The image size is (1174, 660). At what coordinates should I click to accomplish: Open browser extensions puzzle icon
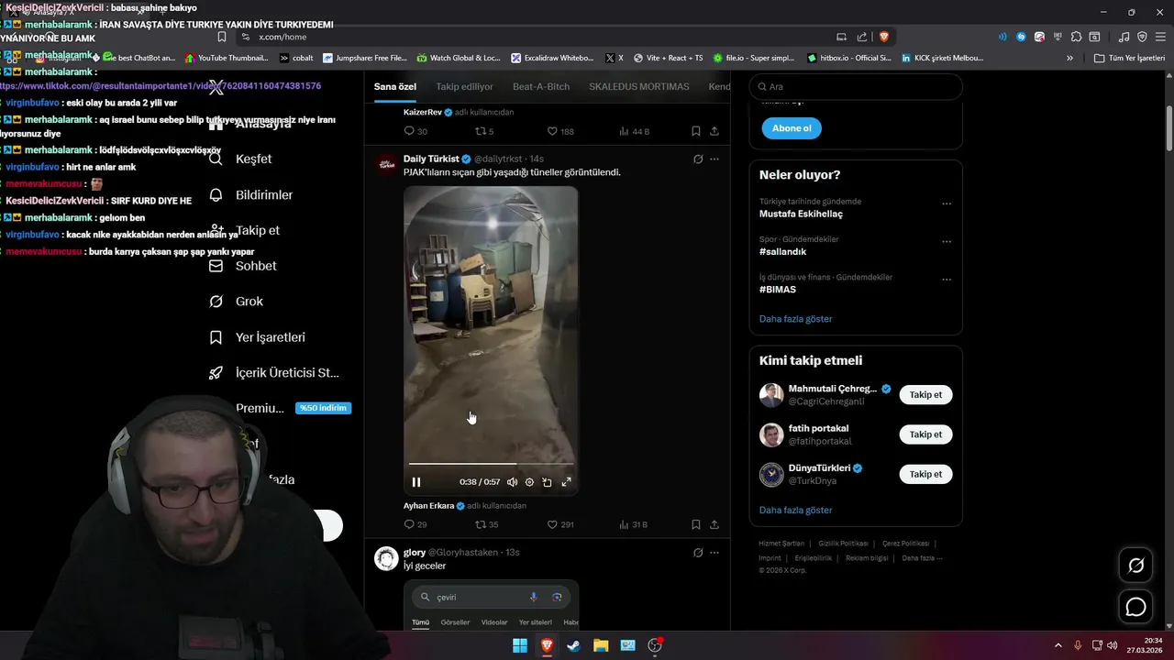click(x=1075, y=37)
